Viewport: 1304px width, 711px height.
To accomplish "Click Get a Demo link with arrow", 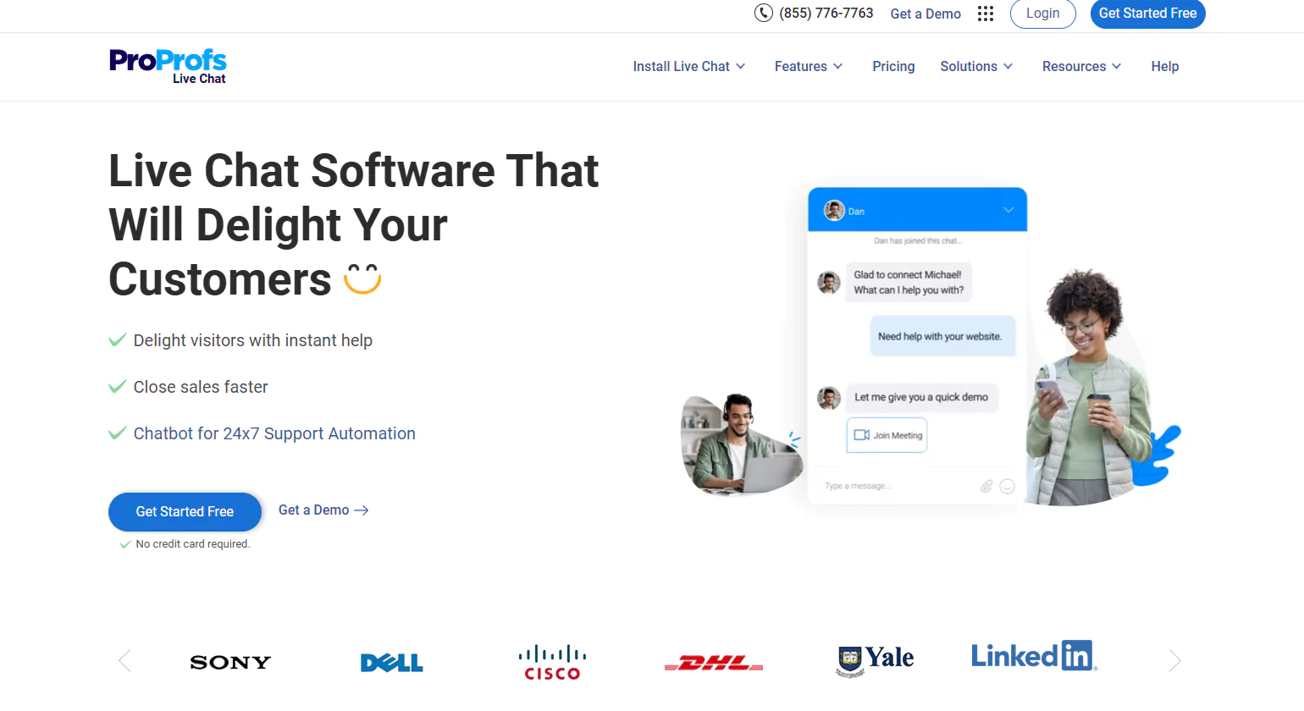I will tap(323, 510).
